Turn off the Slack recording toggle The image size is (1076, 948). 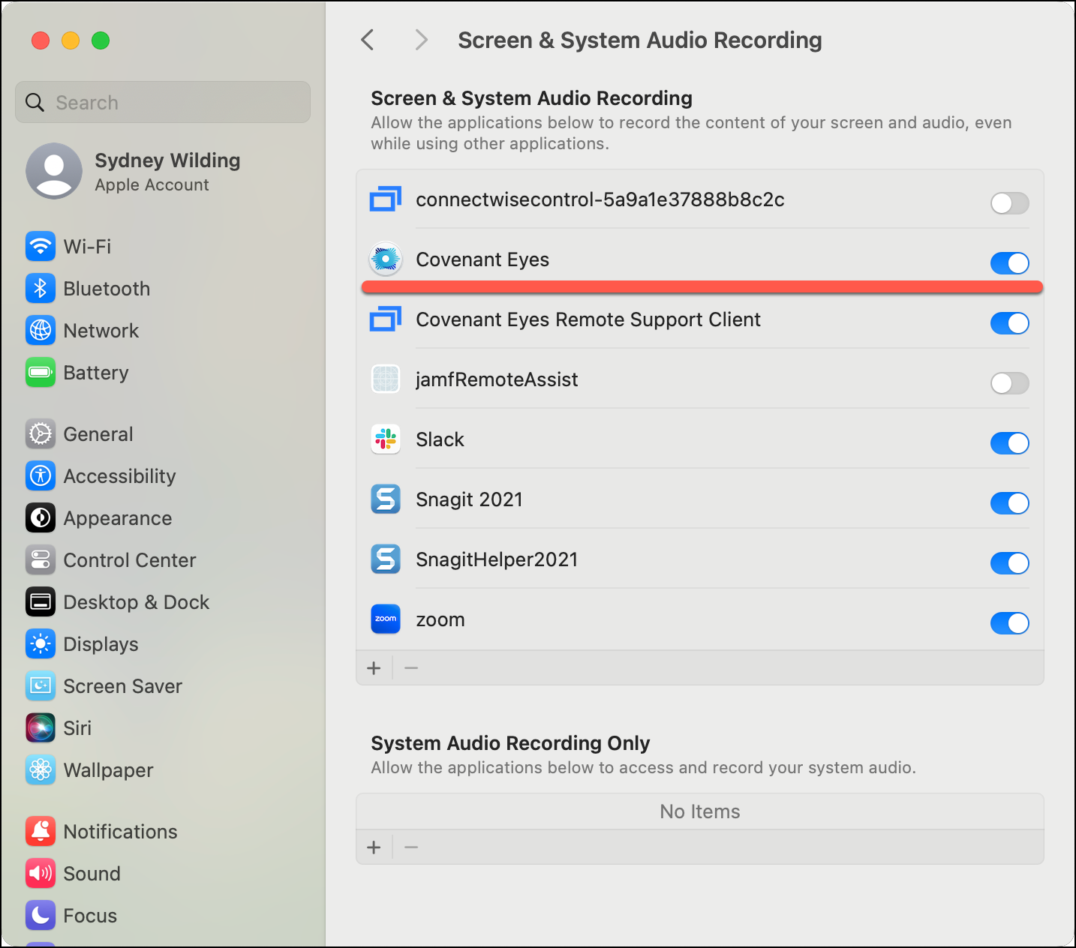[1009, 443]
